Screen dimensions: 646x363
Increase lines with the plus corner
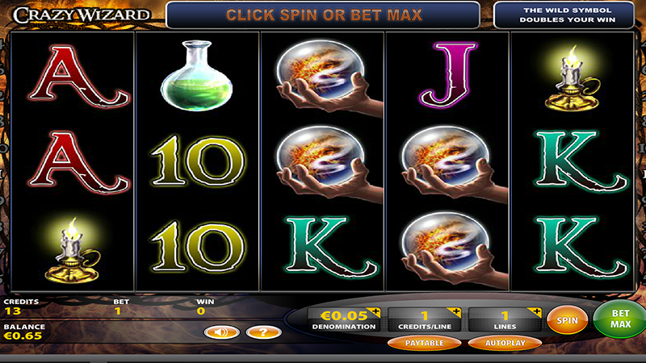535,312
